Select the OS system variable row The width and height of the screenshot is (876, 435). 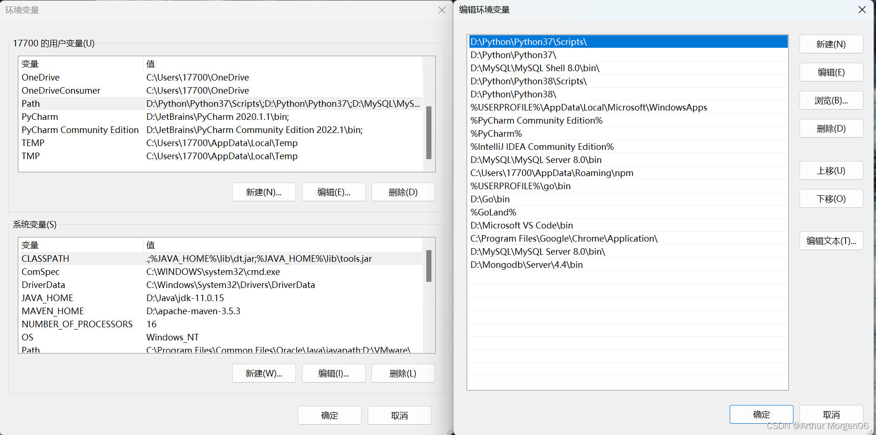[x=221, y=337]
